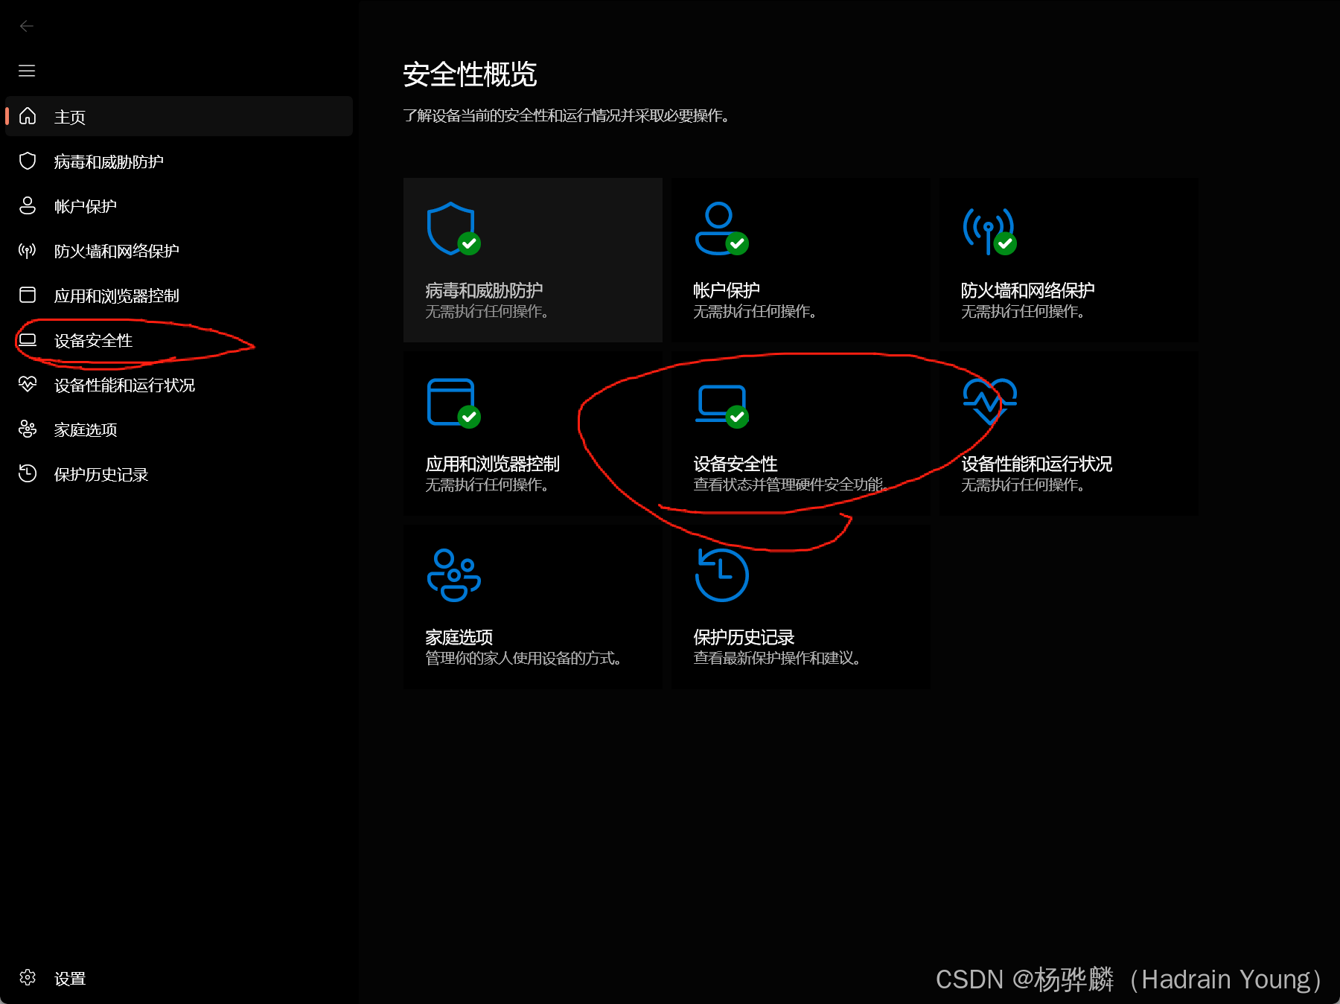
Task: Open 防火墙和网络保护 sidebar item
Action: [x=179, y=251]
